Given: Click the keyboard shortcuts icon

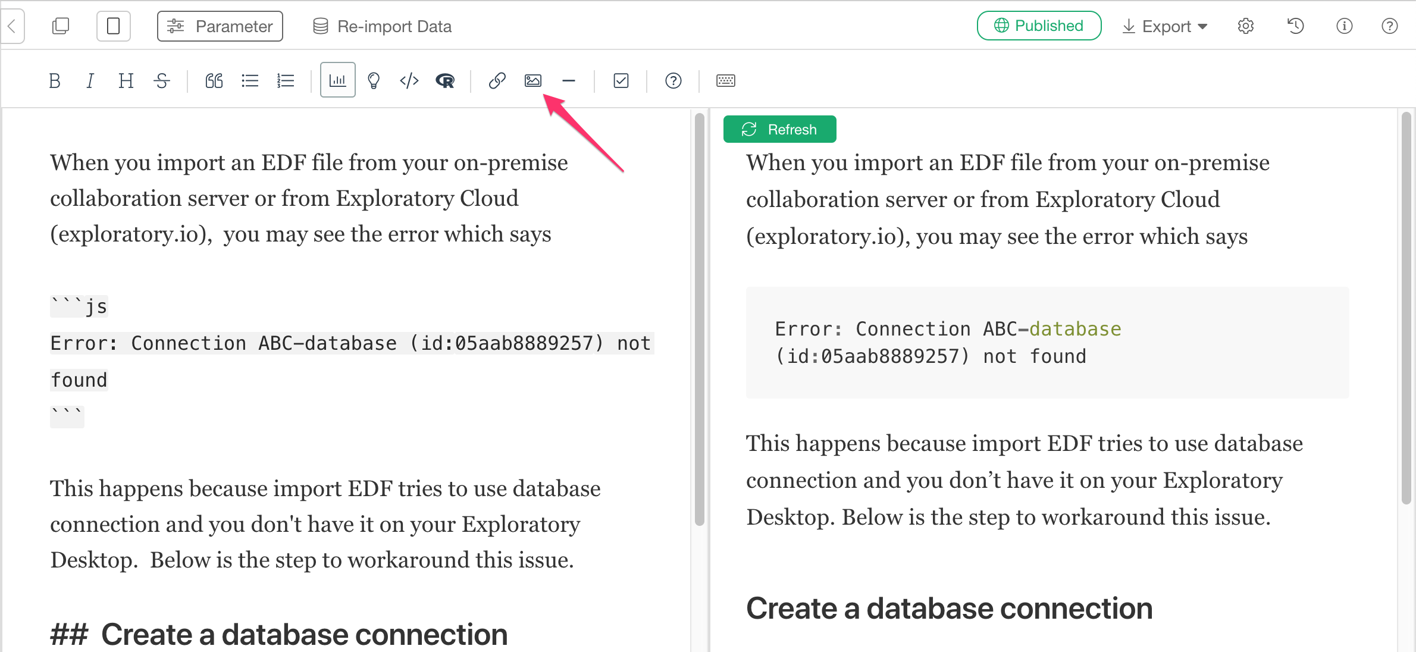Looking at the screenshot, I should 726,80.
